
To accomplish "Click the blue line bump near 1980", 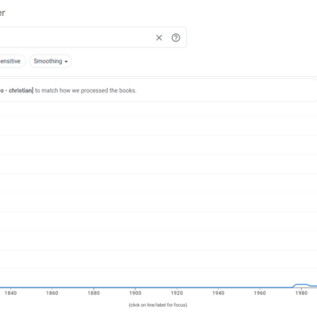I will point(301,285).
